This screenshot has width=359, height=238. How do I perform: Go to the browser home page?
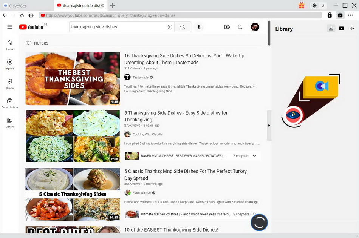pyautogui.click(x=31, y=15)
